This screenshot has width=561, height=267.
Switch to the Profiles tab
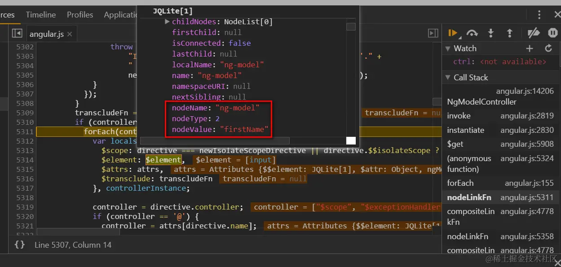80,15
